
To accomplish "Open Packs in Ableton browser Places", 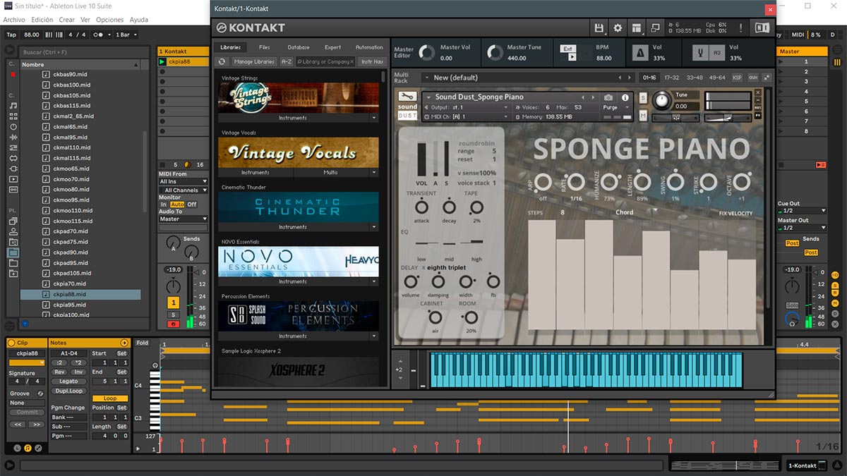I will [x=13, y=221].
